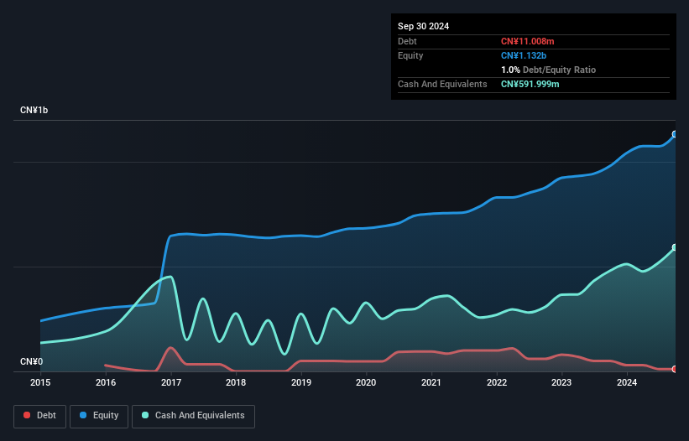This screenshot has width=689, height=441.
Task: Click the 2015 x-axis label
Action: pyautogui.click(x=40, y=382)
